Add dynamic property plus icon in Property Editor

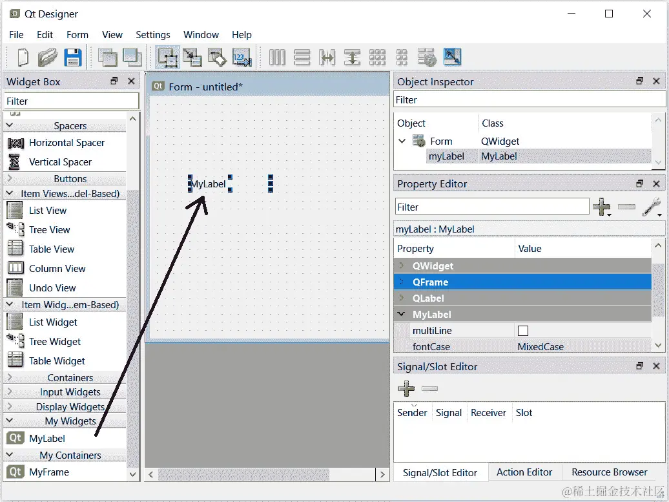coord(602,207)
